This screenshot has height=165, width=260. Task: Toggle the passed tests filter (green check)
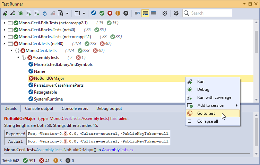(x=102, y=13)
